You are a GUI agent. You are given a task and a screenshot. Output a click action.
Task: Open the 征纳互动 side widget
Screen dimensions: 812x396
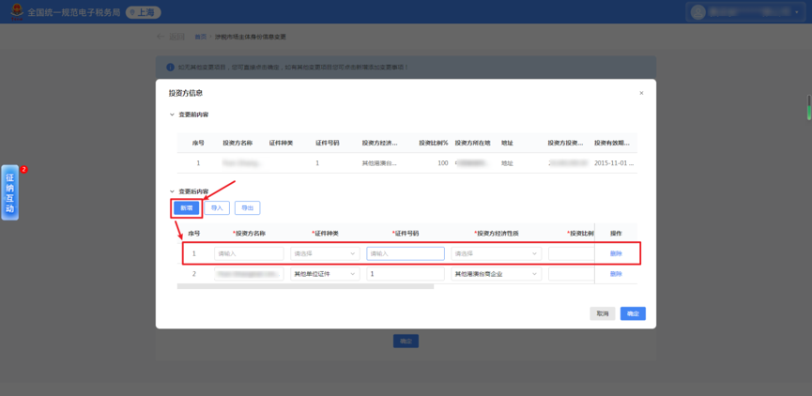[9, 192]
